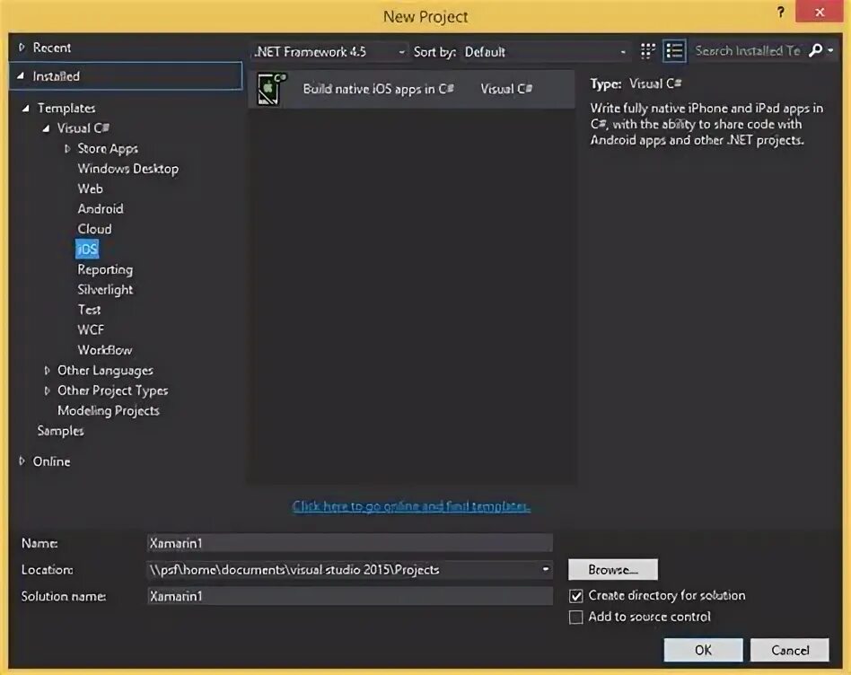This screenshot has height=675, width=851.
Task: Open the Location path dropdown arrow
Action: [546, 569]
